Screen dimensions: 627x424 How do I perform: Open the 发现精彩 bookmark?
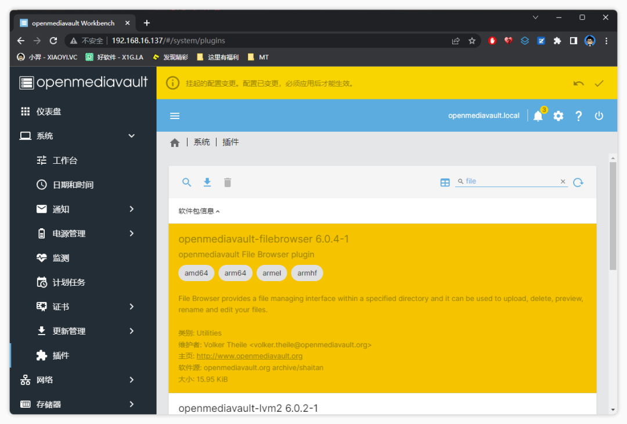coord(171,57)
